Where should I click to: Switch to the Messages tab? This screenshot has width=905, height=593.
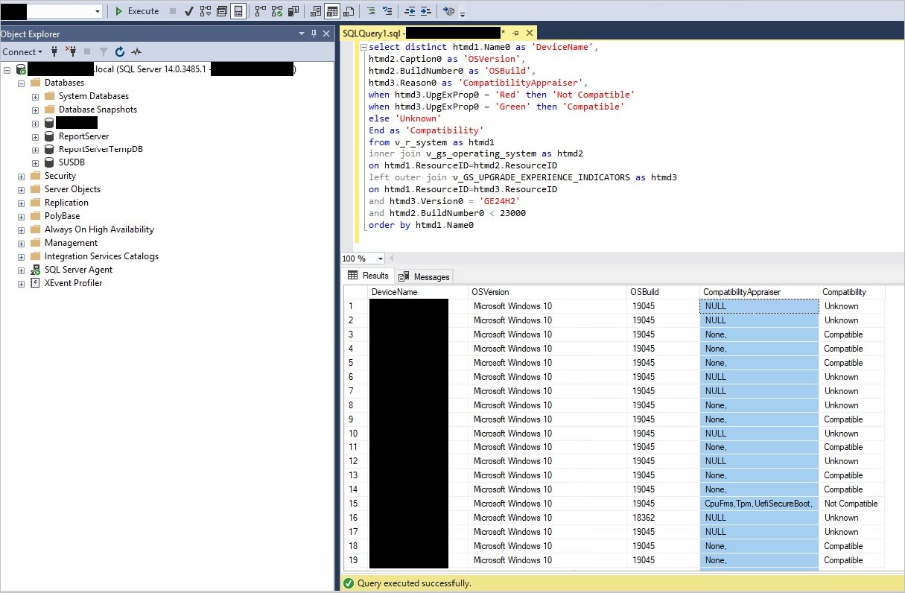pos(425,276)
